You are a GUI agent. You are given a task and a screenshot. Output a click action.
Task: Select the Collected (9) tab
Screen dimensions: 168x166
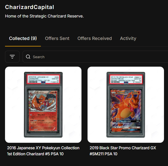pyautogui.click(x=23, y=38)
